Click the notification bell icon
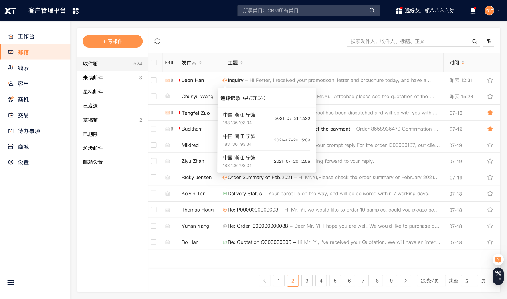The height and width of the screenshot is (299, 507). point(473,11)
